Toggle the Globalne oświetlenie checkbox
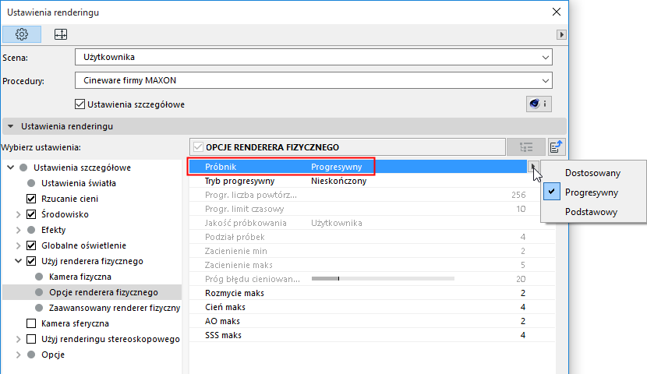The image size is (647, 374). coord(31,245)
